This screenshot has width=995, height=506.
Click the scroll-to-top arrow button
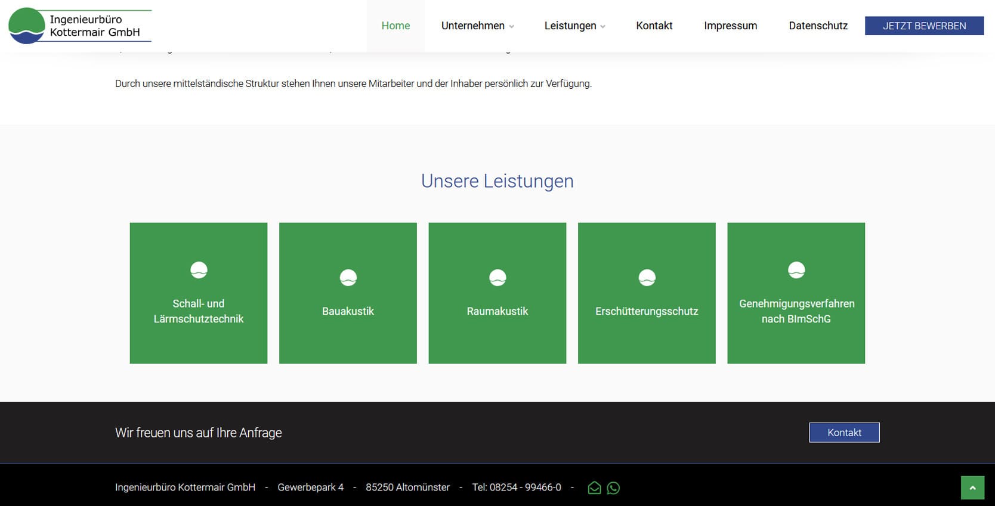972,488
